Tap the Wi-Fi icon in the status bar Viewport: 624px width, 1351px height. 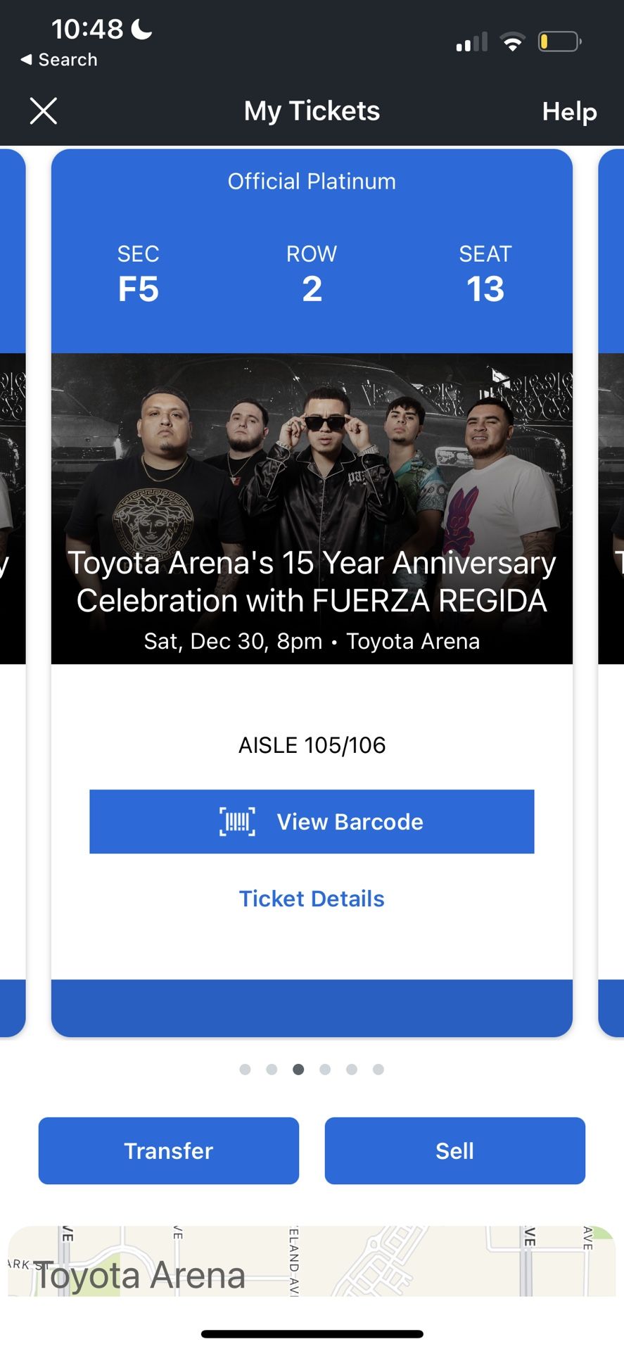point(513,42)
